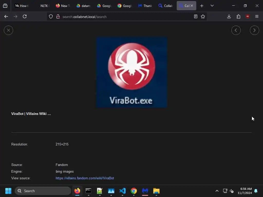This screenshot has width=263, height=197.
Task: Switch to the first 'Collab' search tab
Action: (166, 6)
